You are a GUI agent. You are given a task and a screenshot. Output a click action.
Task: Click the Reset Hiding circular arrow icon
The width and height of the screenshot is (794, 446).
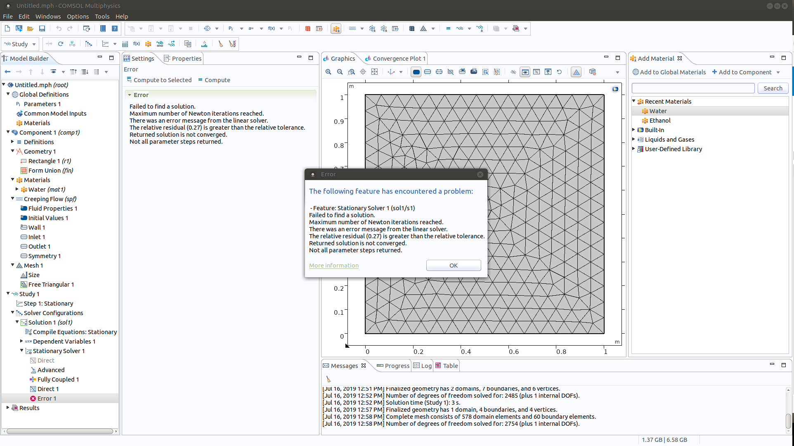coord(559,72)
